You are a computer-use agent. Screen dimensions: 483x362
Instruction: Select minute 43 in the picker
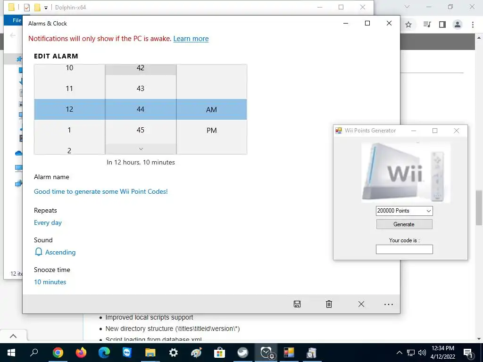pos(141,89)
